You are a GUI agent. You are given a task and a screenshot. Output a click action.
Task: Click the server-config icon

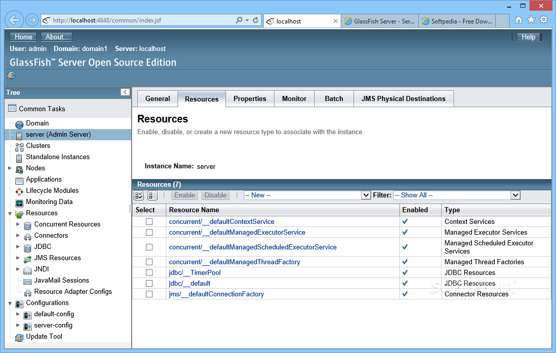click(28, 326)
